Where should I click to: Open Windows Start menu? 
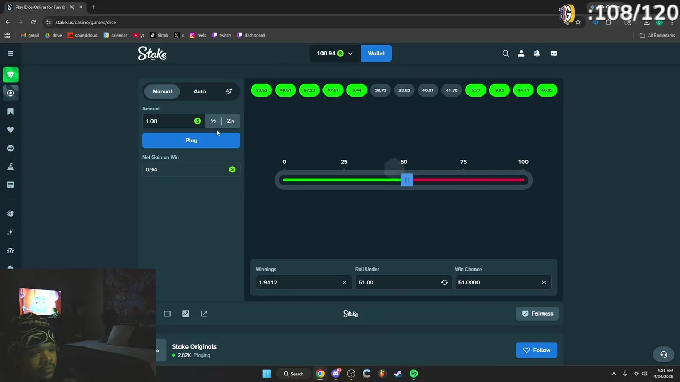click(x=267, y=374)
